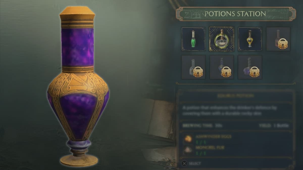The width and height of the screenshot is (303, 170).
Task: Click the Yield 1 Bottle label
Action: [274, 125]
